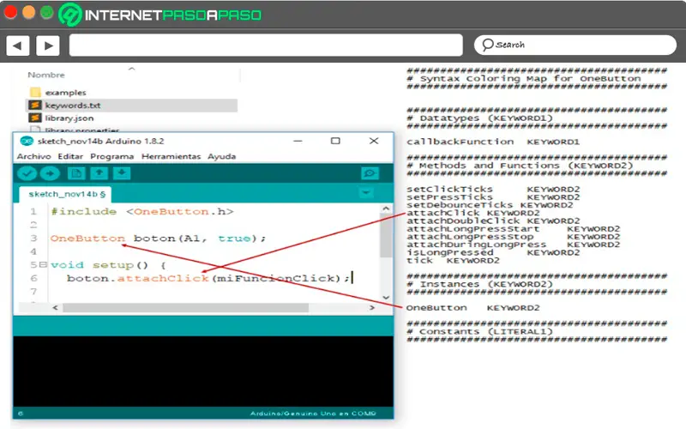Image resolution: width=686 pixels, height=429 pixels.
Task: Click the Open sketch up-arrow icon
Action: coord(99,173)
